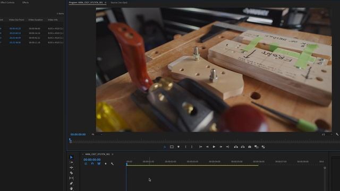The width and height of the screenshot is (340, 191).
Task: Switch to the Effects tab
Action: pyautogui.click(x=25, y=2)
